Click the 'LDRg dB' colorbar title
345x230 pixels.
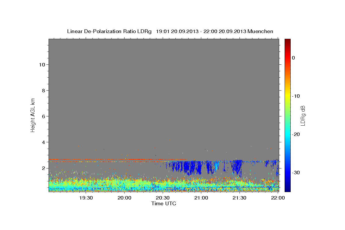coord(303,116)
